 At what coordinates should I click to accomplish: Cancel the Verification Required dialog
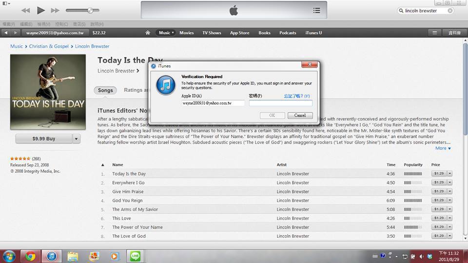click(x=300, y=115)
